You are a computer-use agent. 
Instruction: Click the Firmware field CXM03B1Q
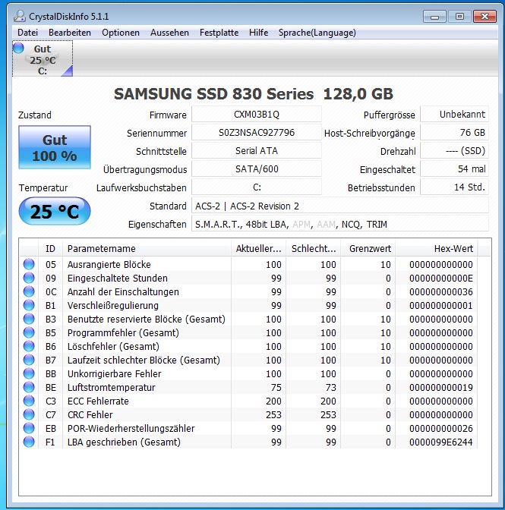click(257, 115)
